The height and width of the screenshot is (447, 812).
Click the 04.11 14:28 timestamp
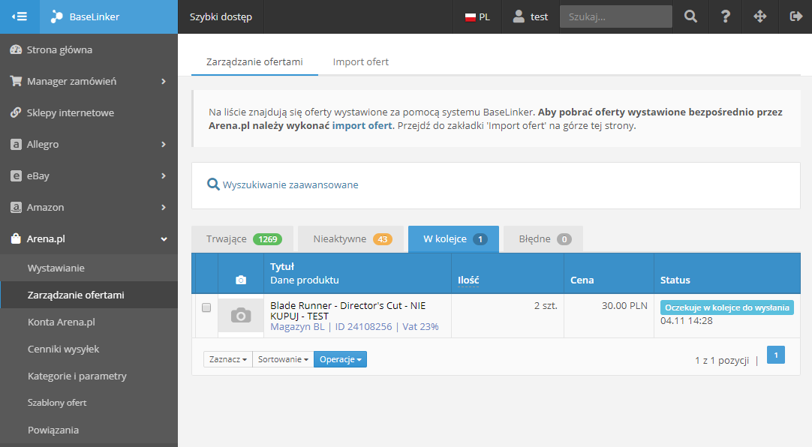pyautogui.click(x=686, y=321)
